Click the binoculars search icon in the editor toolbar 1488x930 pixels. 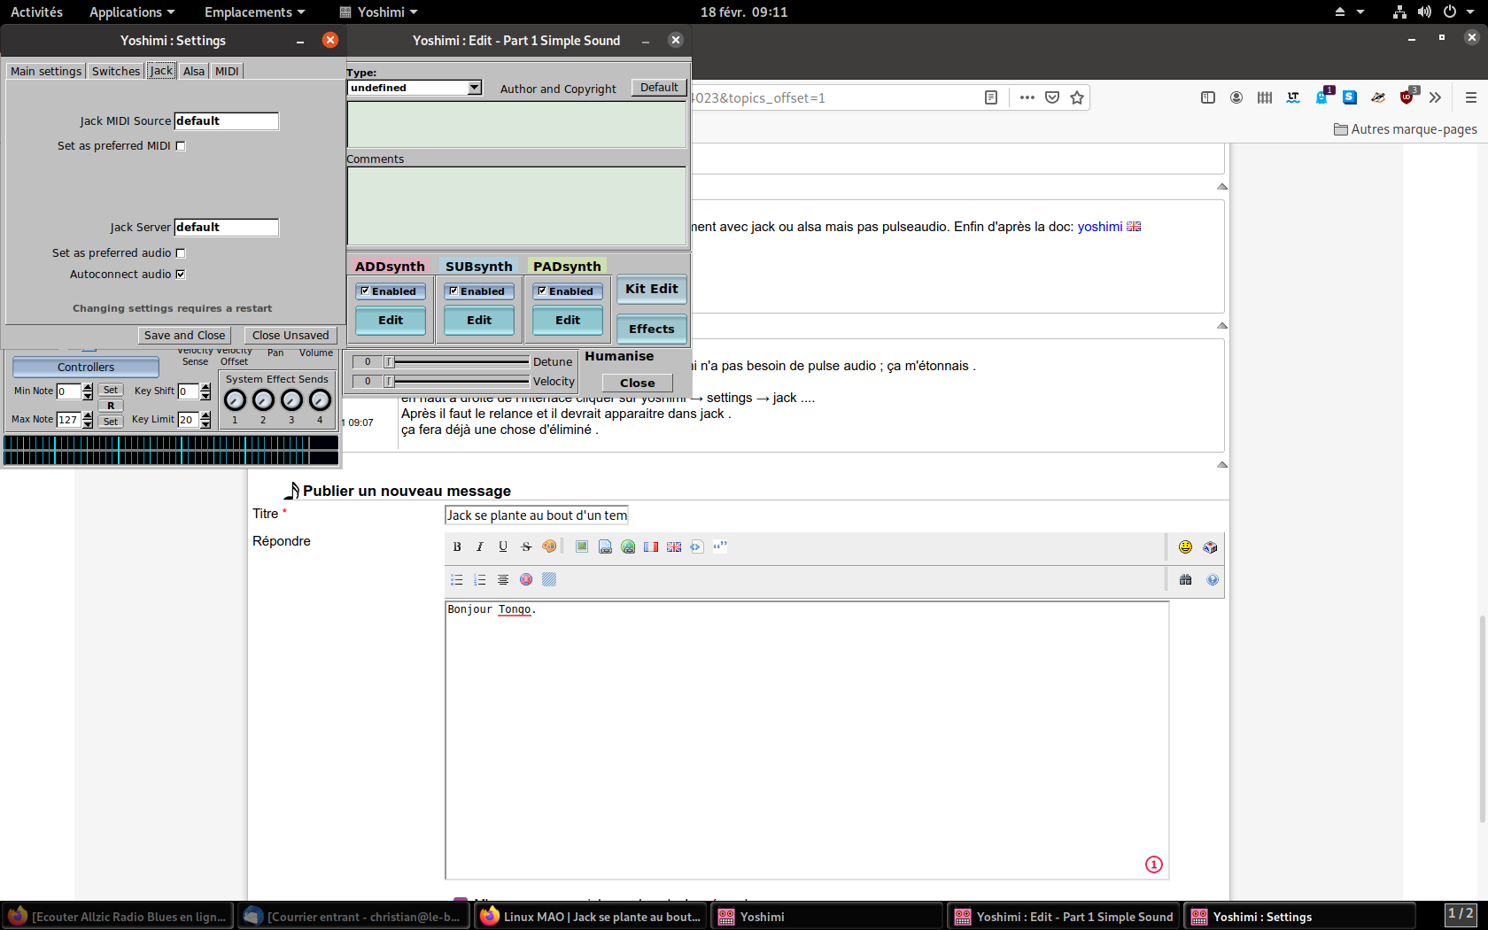[1185, 580]
